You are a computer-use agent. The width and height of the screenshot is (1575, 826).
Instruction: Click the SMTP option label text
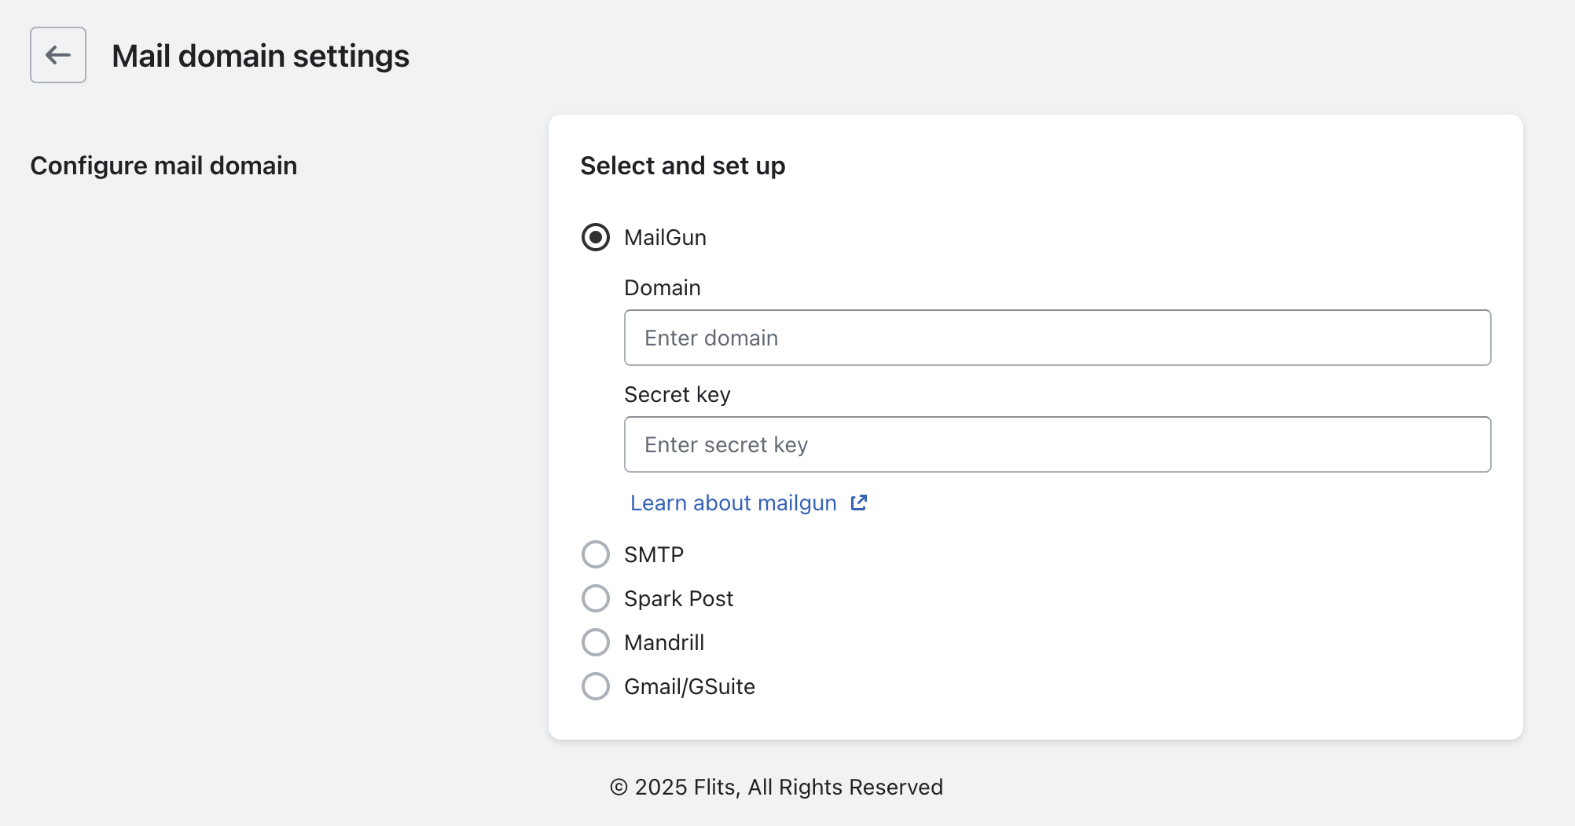click(x=654, y=554)
